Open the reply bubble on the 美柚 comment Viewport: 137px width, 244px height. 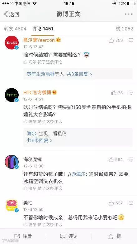pyautogui.click(x=131, y=203)
